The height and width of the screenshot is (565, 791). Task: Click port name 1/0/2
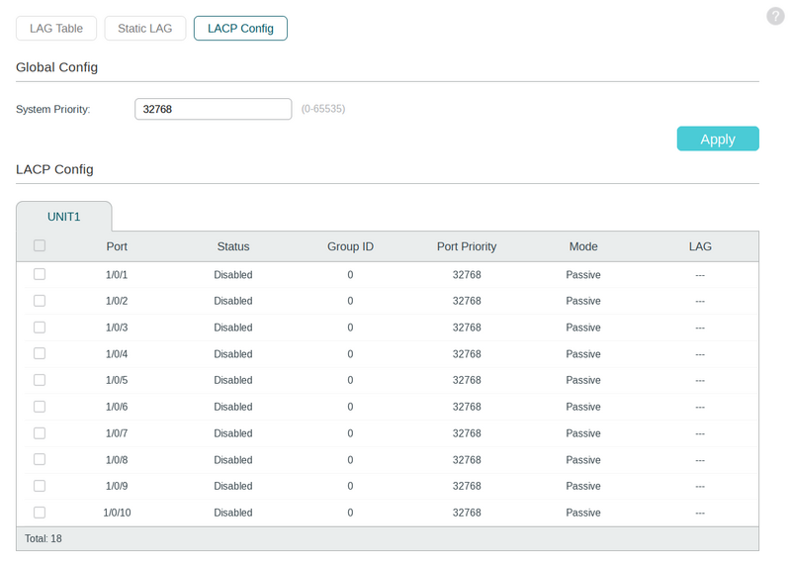click(117, 301)
